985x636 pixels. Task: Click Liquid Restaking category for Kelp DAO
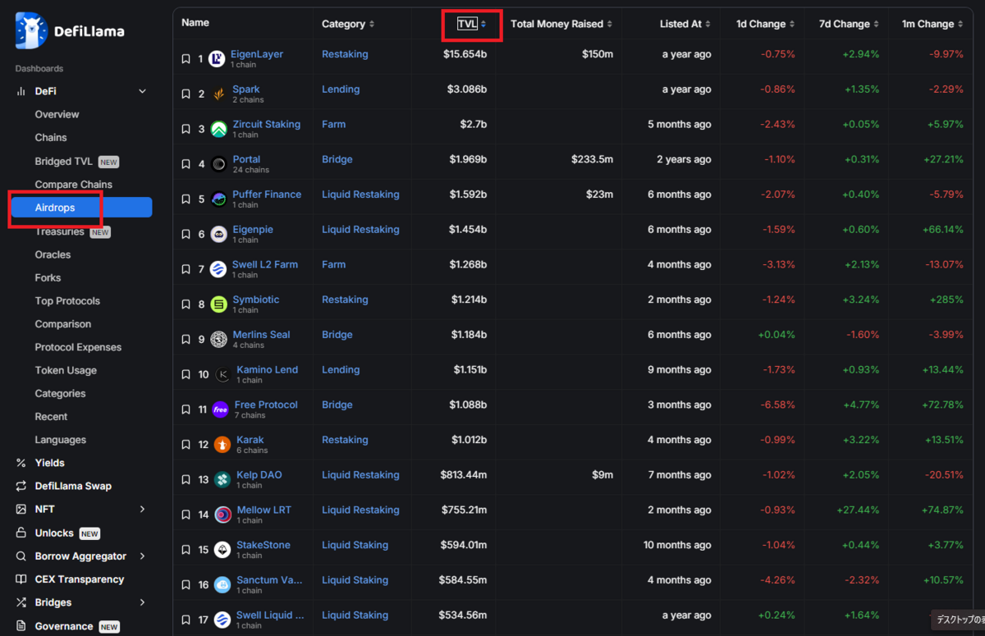point(360,474)
